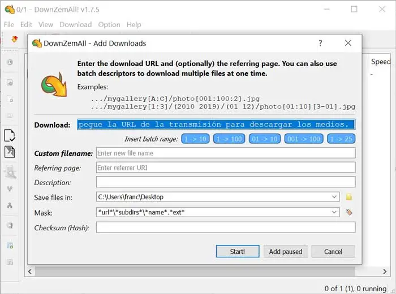Open the View menu
The width and height of the screenshot is (396, 294).
(46, 25)
